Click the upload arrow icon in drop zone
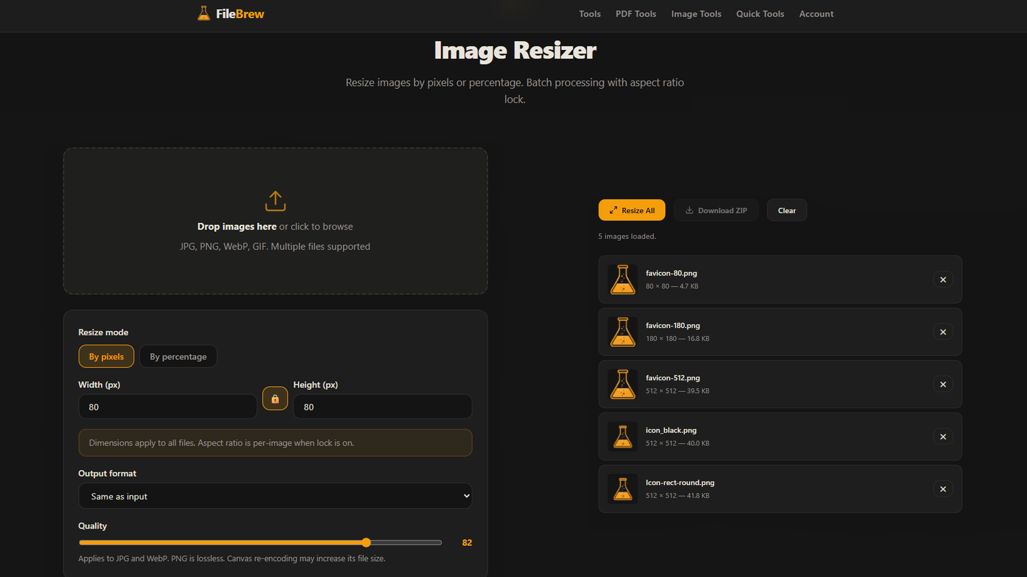1027x577 pixels. click(275, 201)
